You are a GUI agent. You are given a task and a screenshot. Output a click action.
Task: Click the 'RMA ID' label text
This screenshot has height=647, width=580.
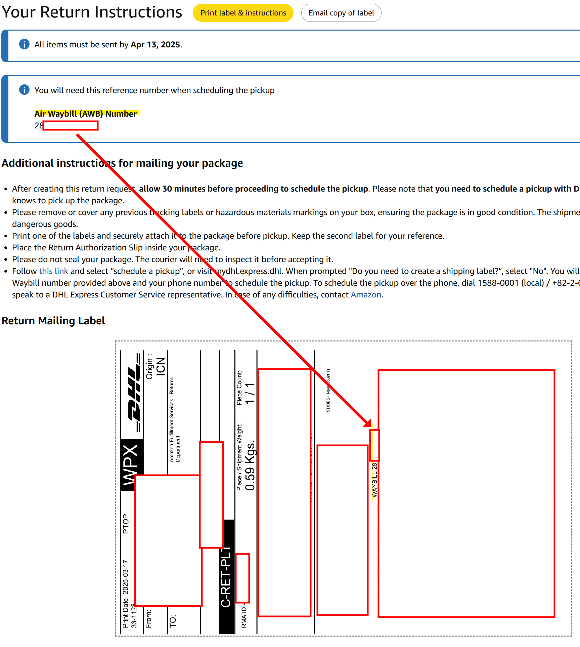244,617
